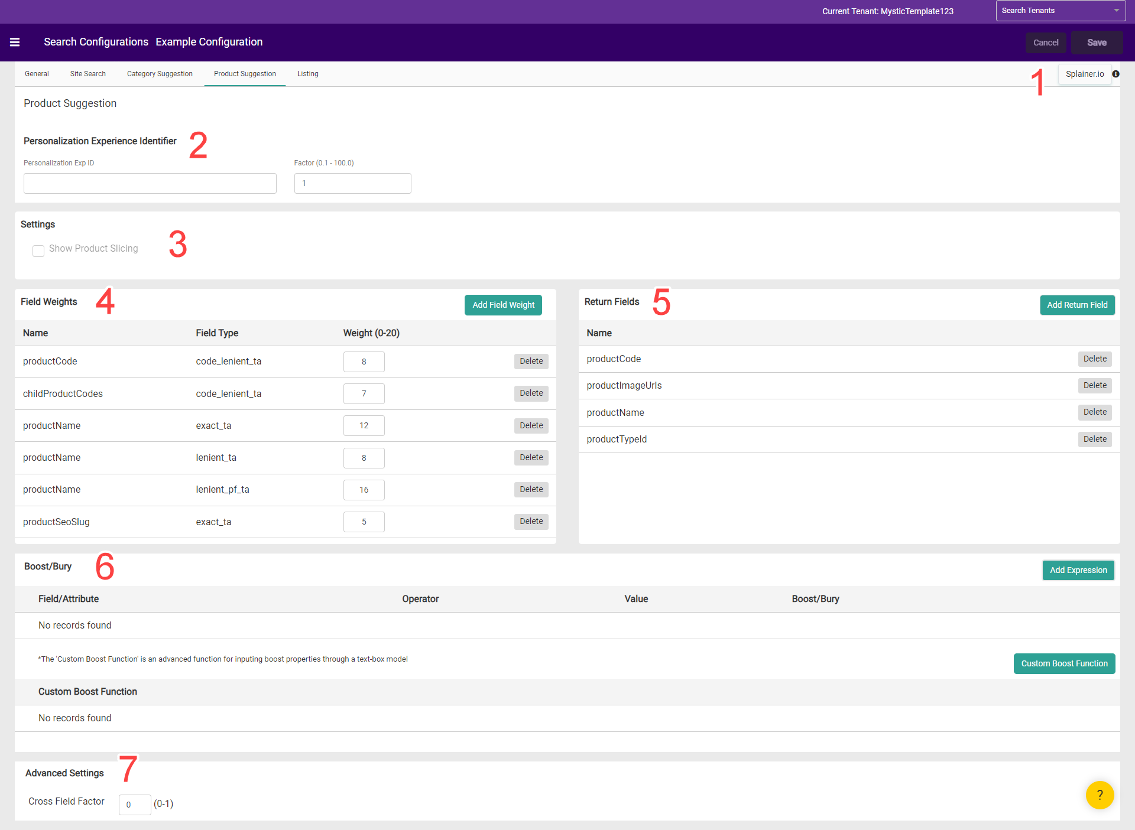Open the navigation hamburger menu
This screenshot has width=1135, height=830.
click(x=15, y=42)
